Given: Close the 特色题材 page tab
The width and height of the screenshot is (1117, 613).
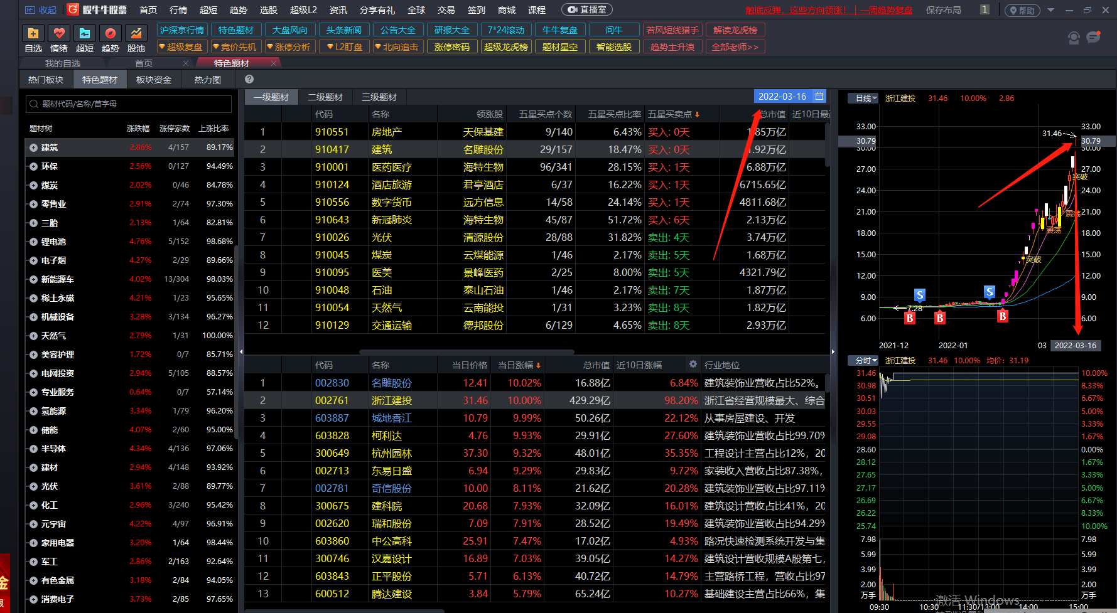Looking at the screenshot, I should [274, 63].
